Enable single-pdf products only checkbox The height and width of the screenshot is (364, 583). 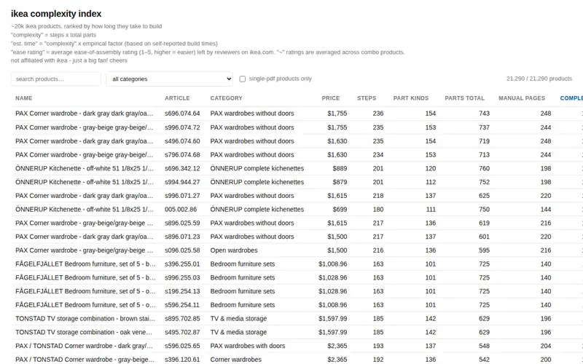(243, 79)
